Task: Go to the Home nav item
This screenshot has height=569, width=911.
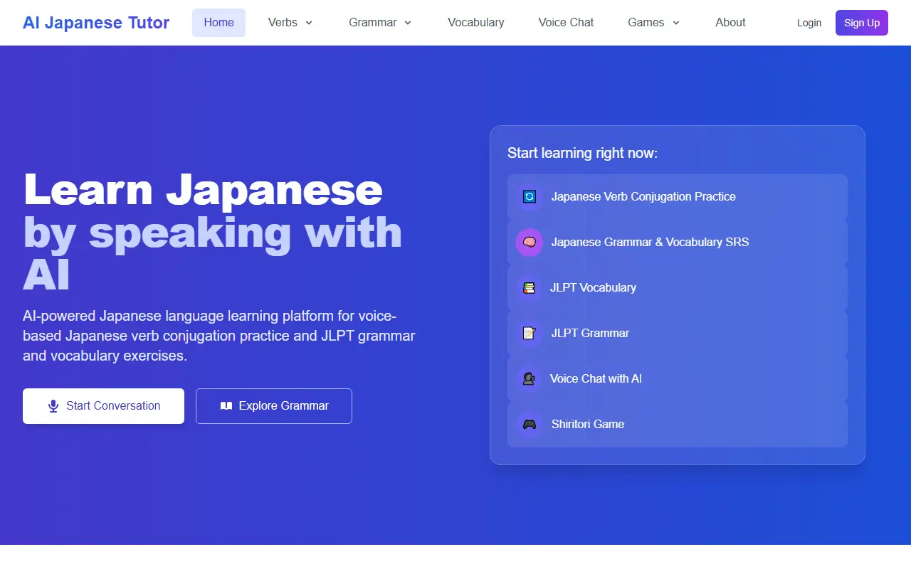Action: pyautogui.click(x=218, y=23)
